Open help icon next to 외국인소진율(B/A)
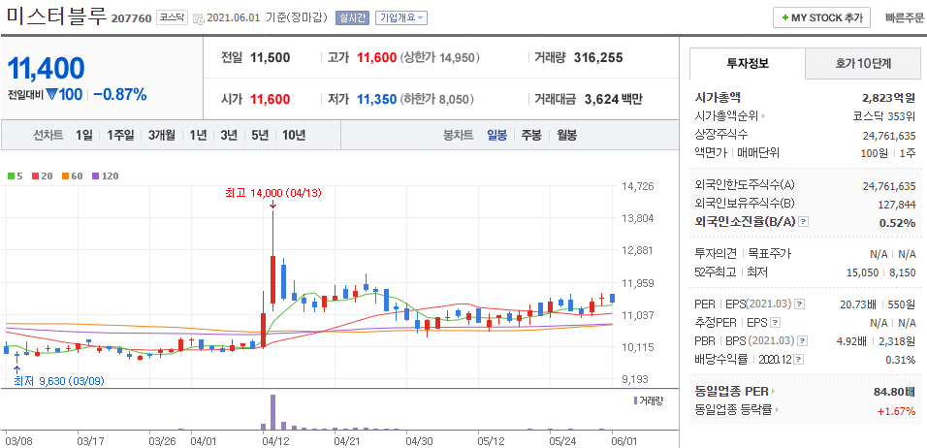This screenshot has width=927, height=448. [x=804, y=222]
